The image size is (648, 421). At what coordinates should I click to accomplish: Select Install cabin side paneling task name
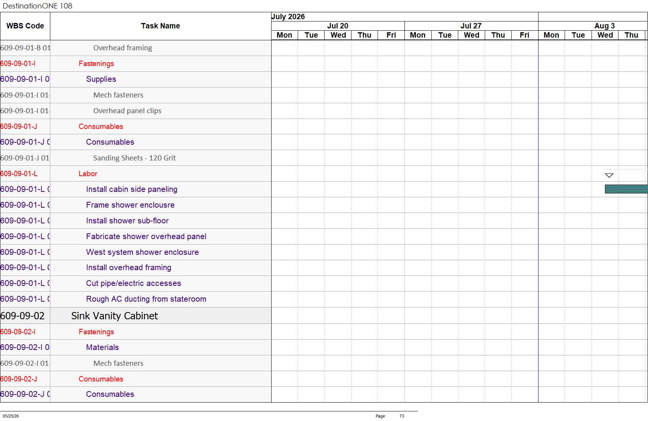pos(132,189)
